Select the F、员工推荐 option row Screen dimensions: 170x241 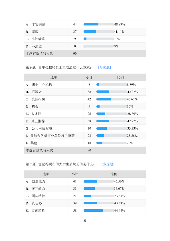point(85,121)
